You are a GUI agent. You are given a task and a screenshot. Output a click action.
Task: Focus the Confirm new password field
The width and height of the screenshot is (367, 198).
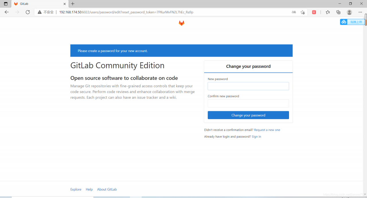pyautogui.click(x=248, y=103)
